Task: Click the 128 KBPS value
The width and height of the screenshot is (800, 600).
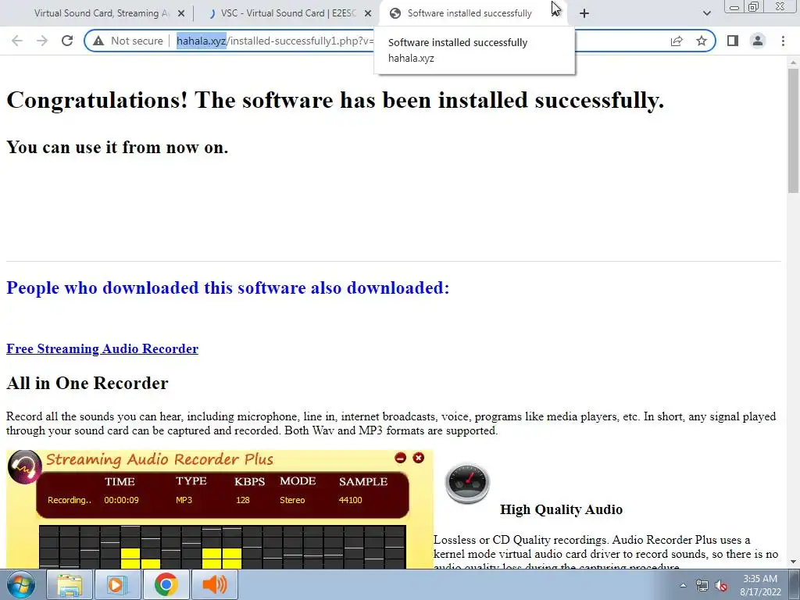Action: (243, 500)
